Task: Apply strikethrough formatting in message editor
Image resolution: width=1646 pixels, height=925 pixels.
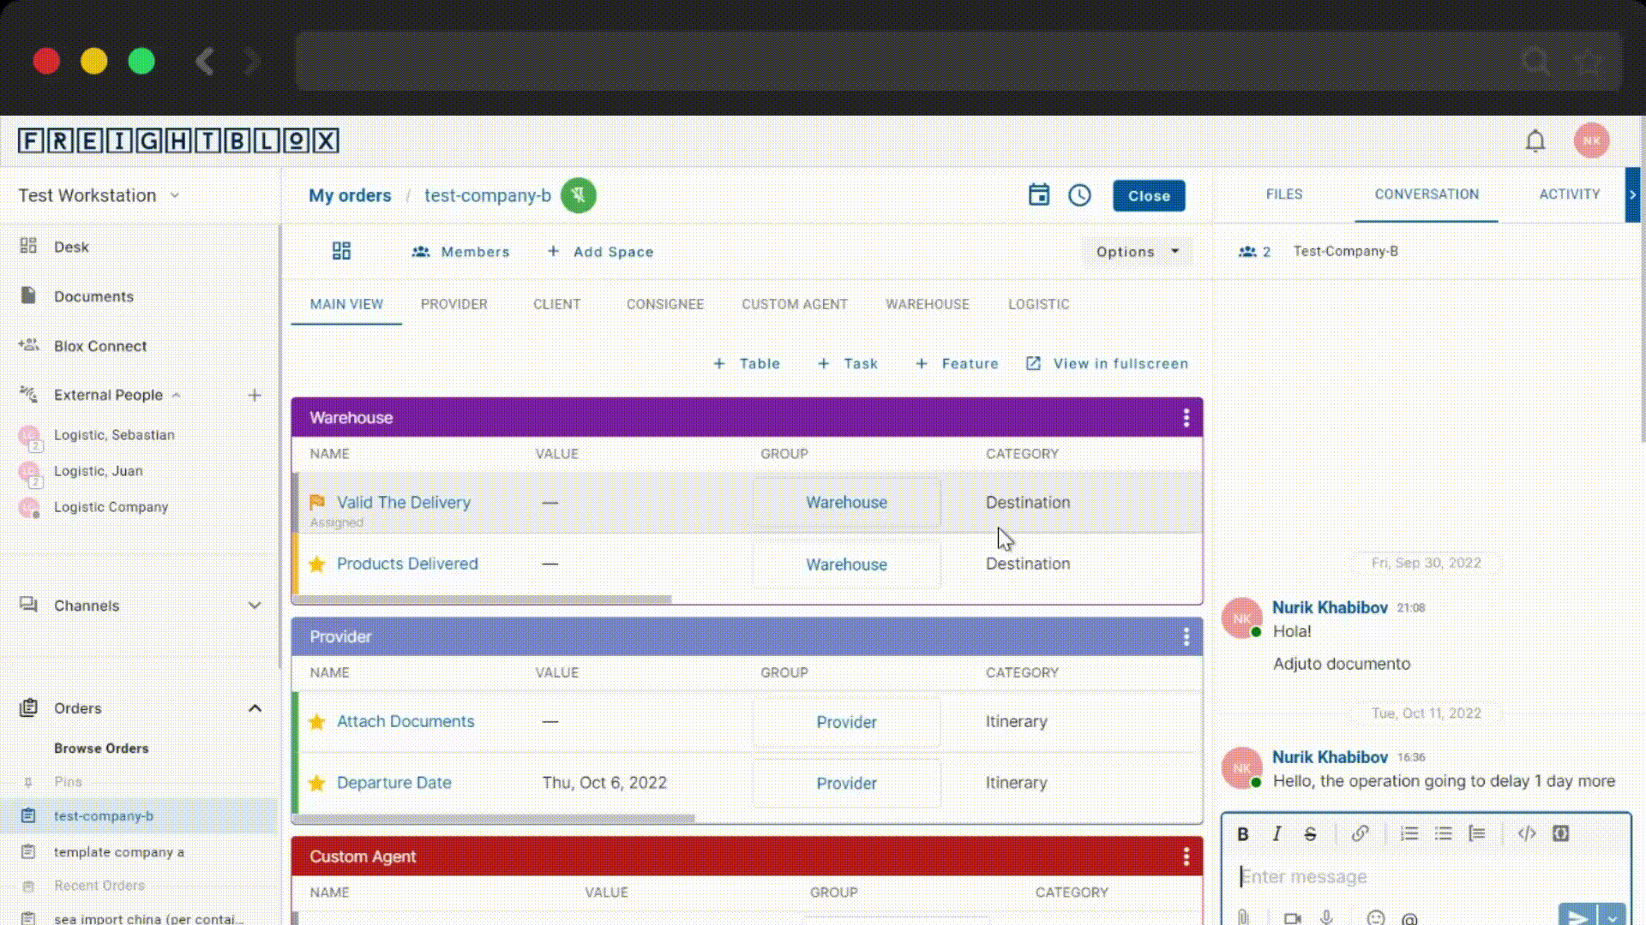Action: pyautogui.click(x=1310, y=833)
